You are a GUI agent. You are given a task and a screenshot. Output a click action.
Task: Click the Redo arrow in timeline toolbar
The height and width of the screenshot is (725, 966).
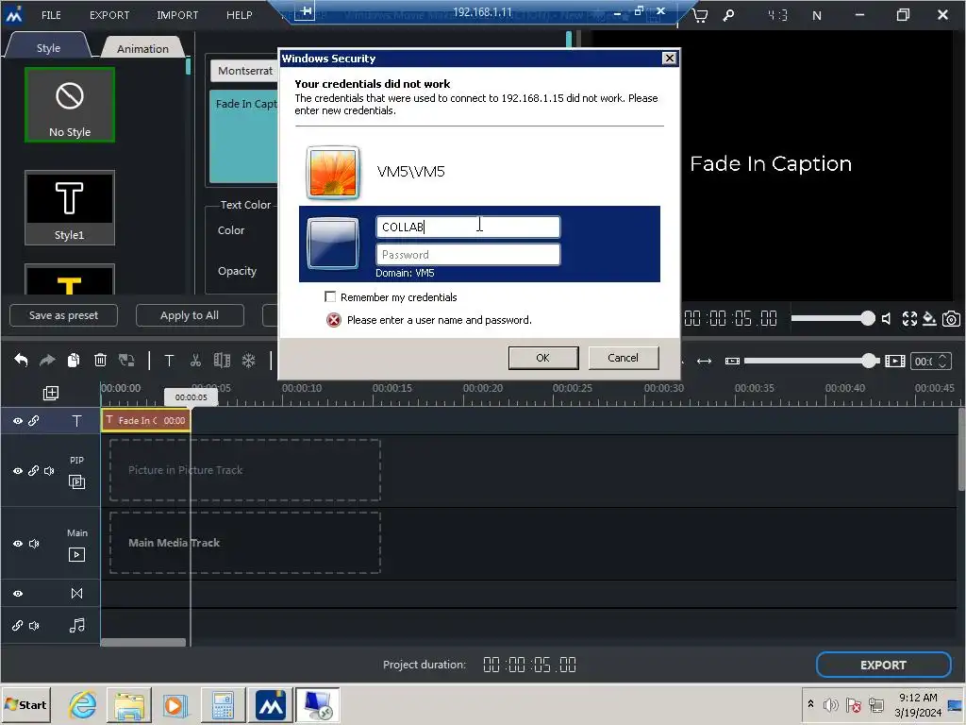pos(47,360)
